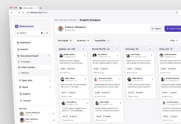Screen dimensions: 181x124
Task: Click the Brooklyn Simmons card in Hiring Job
Action: click(170, 87)
